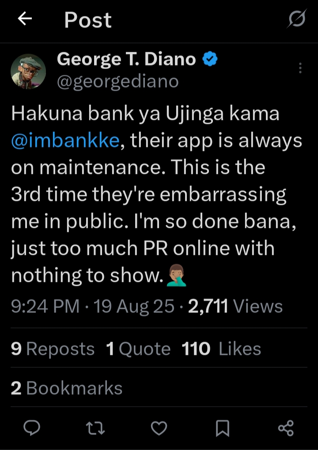
Task: Repost this post via the arrows icon
Action: [95, 427]
